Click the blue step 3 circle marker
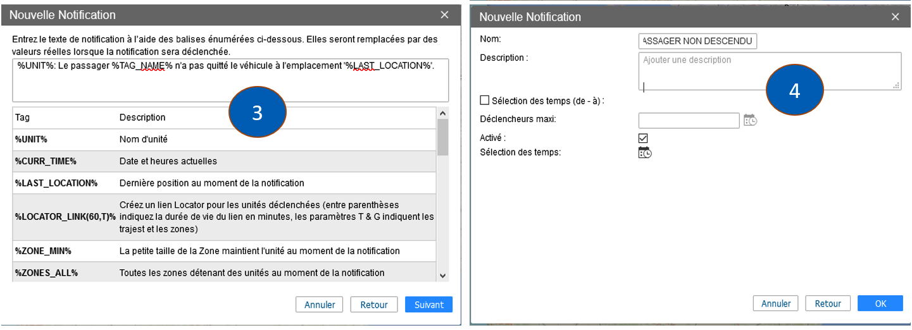This screenshot has width=912, height=330. [257, 113]
